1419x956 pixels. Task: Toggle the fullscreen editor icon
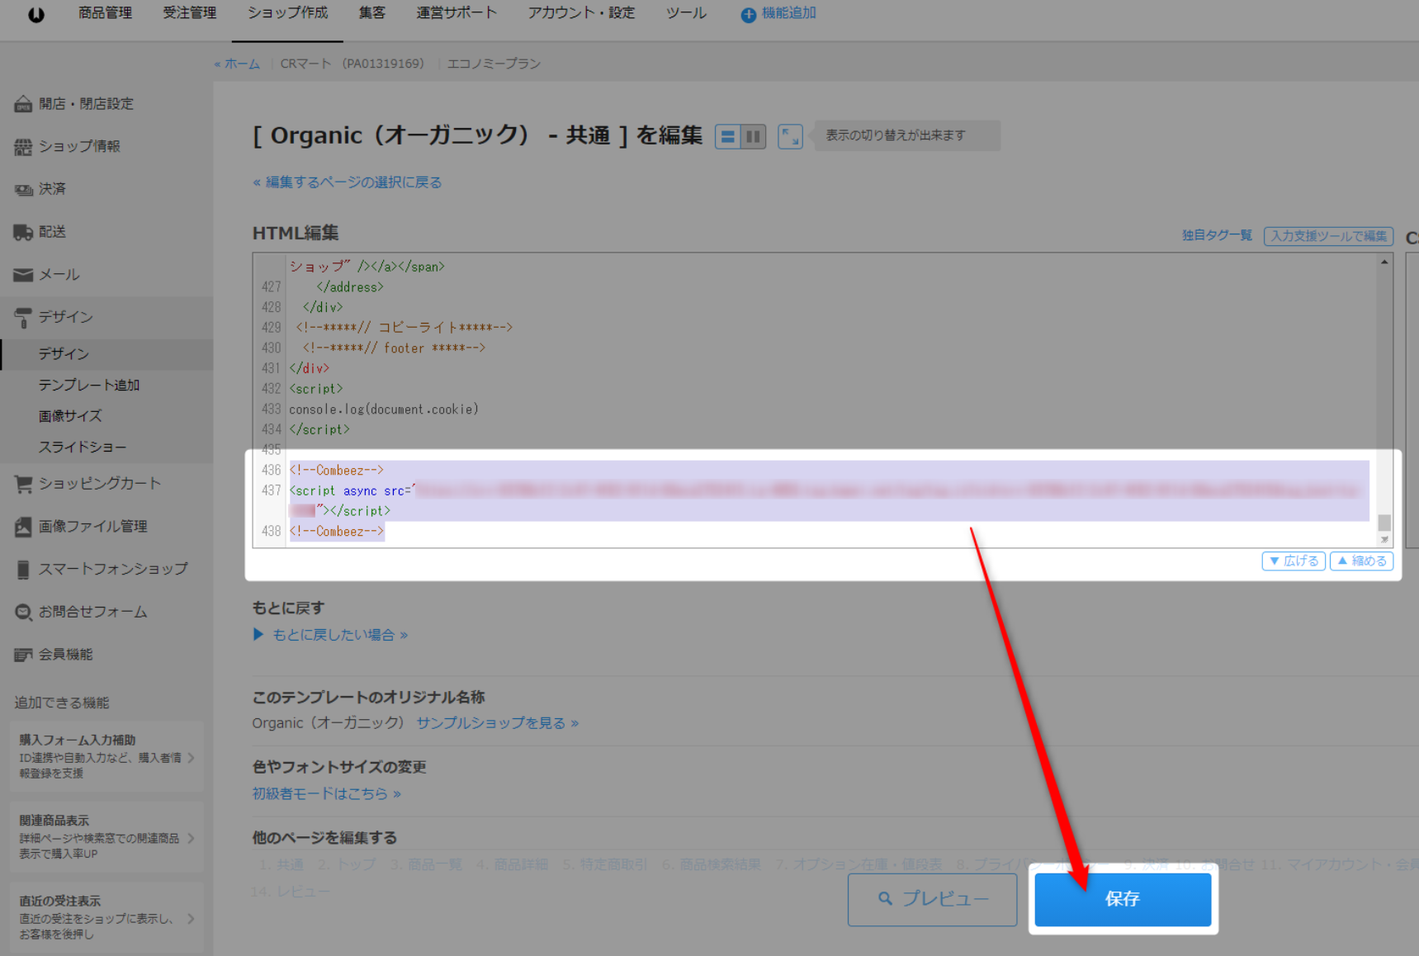[790, 137]
